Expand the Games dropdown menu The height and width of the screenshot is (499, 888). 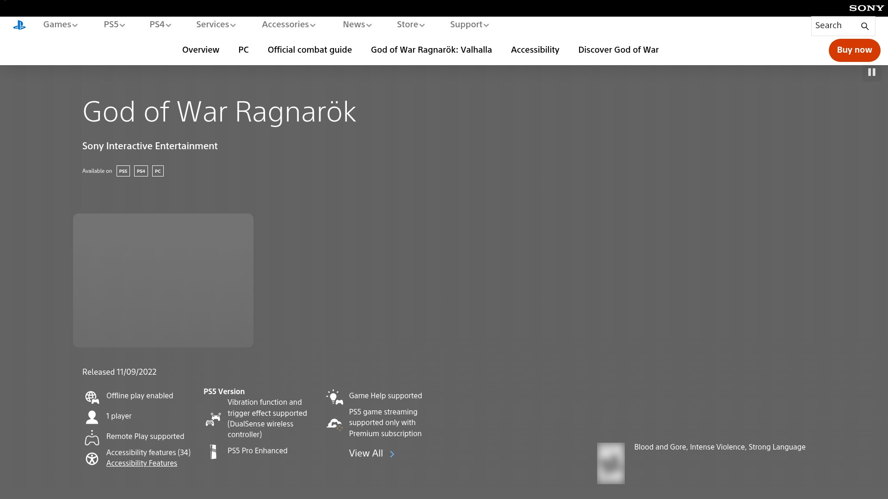point(60,24)
